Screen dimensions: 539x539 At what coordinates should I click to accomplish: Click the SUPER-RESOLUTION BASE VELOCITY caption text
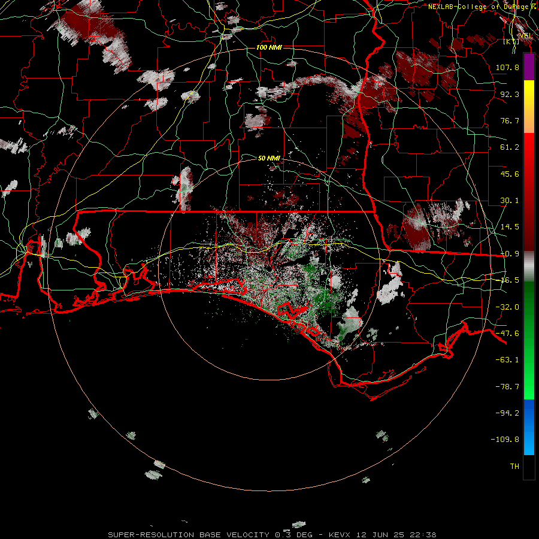[190, 535]
